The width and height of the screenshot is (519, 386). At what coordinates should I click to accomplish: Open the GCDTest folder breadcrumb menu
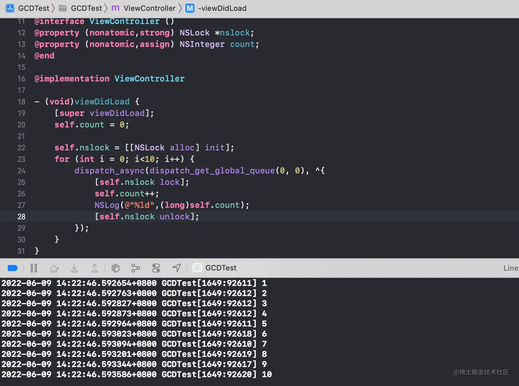coord(86,8)
